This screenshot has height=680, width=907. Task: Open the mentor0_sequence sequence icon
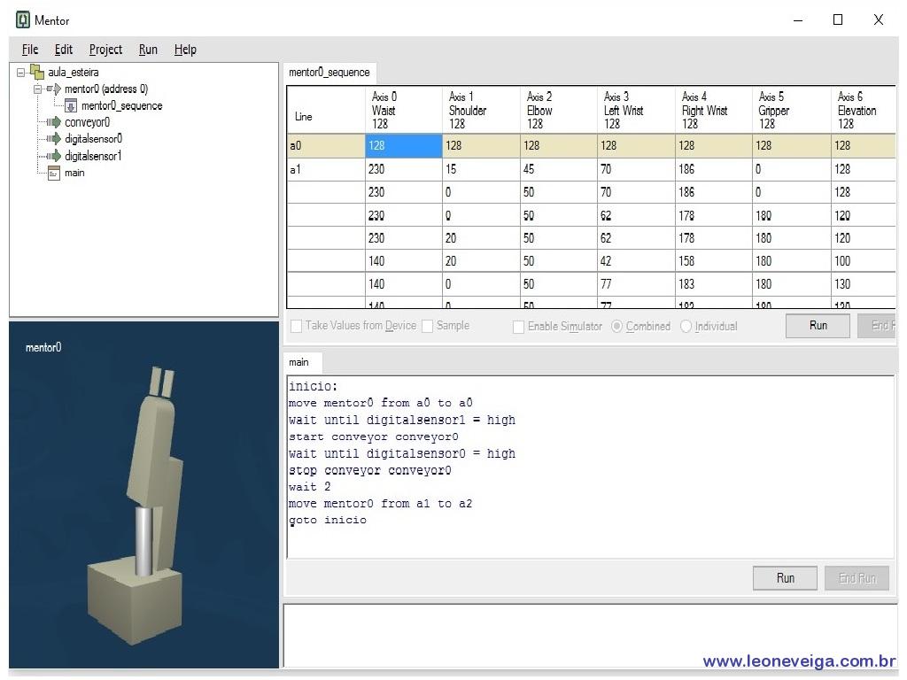tap(71, 106)
